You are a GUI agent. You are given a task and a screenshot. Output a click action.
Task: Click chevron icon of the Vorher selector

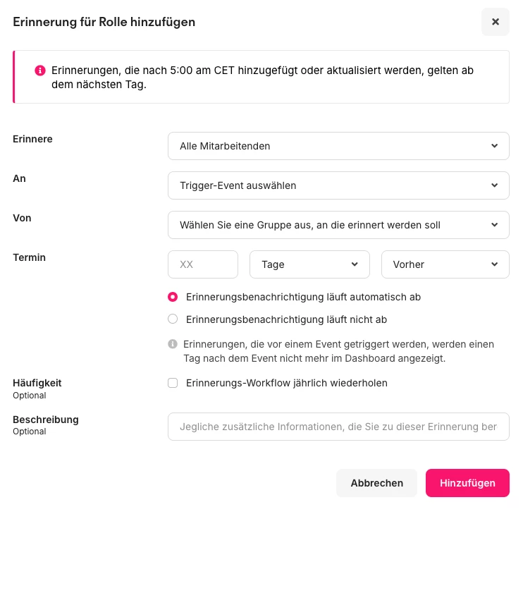tap(494, 264)
